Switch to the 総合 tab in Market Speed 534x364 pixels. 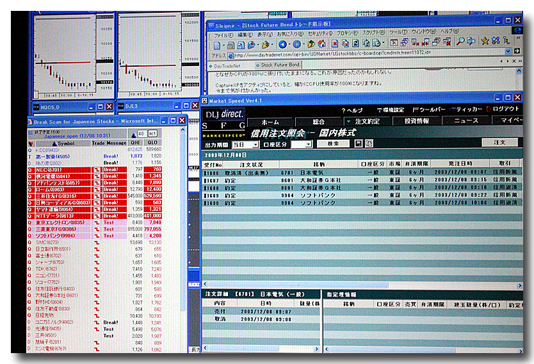[318, 122]
